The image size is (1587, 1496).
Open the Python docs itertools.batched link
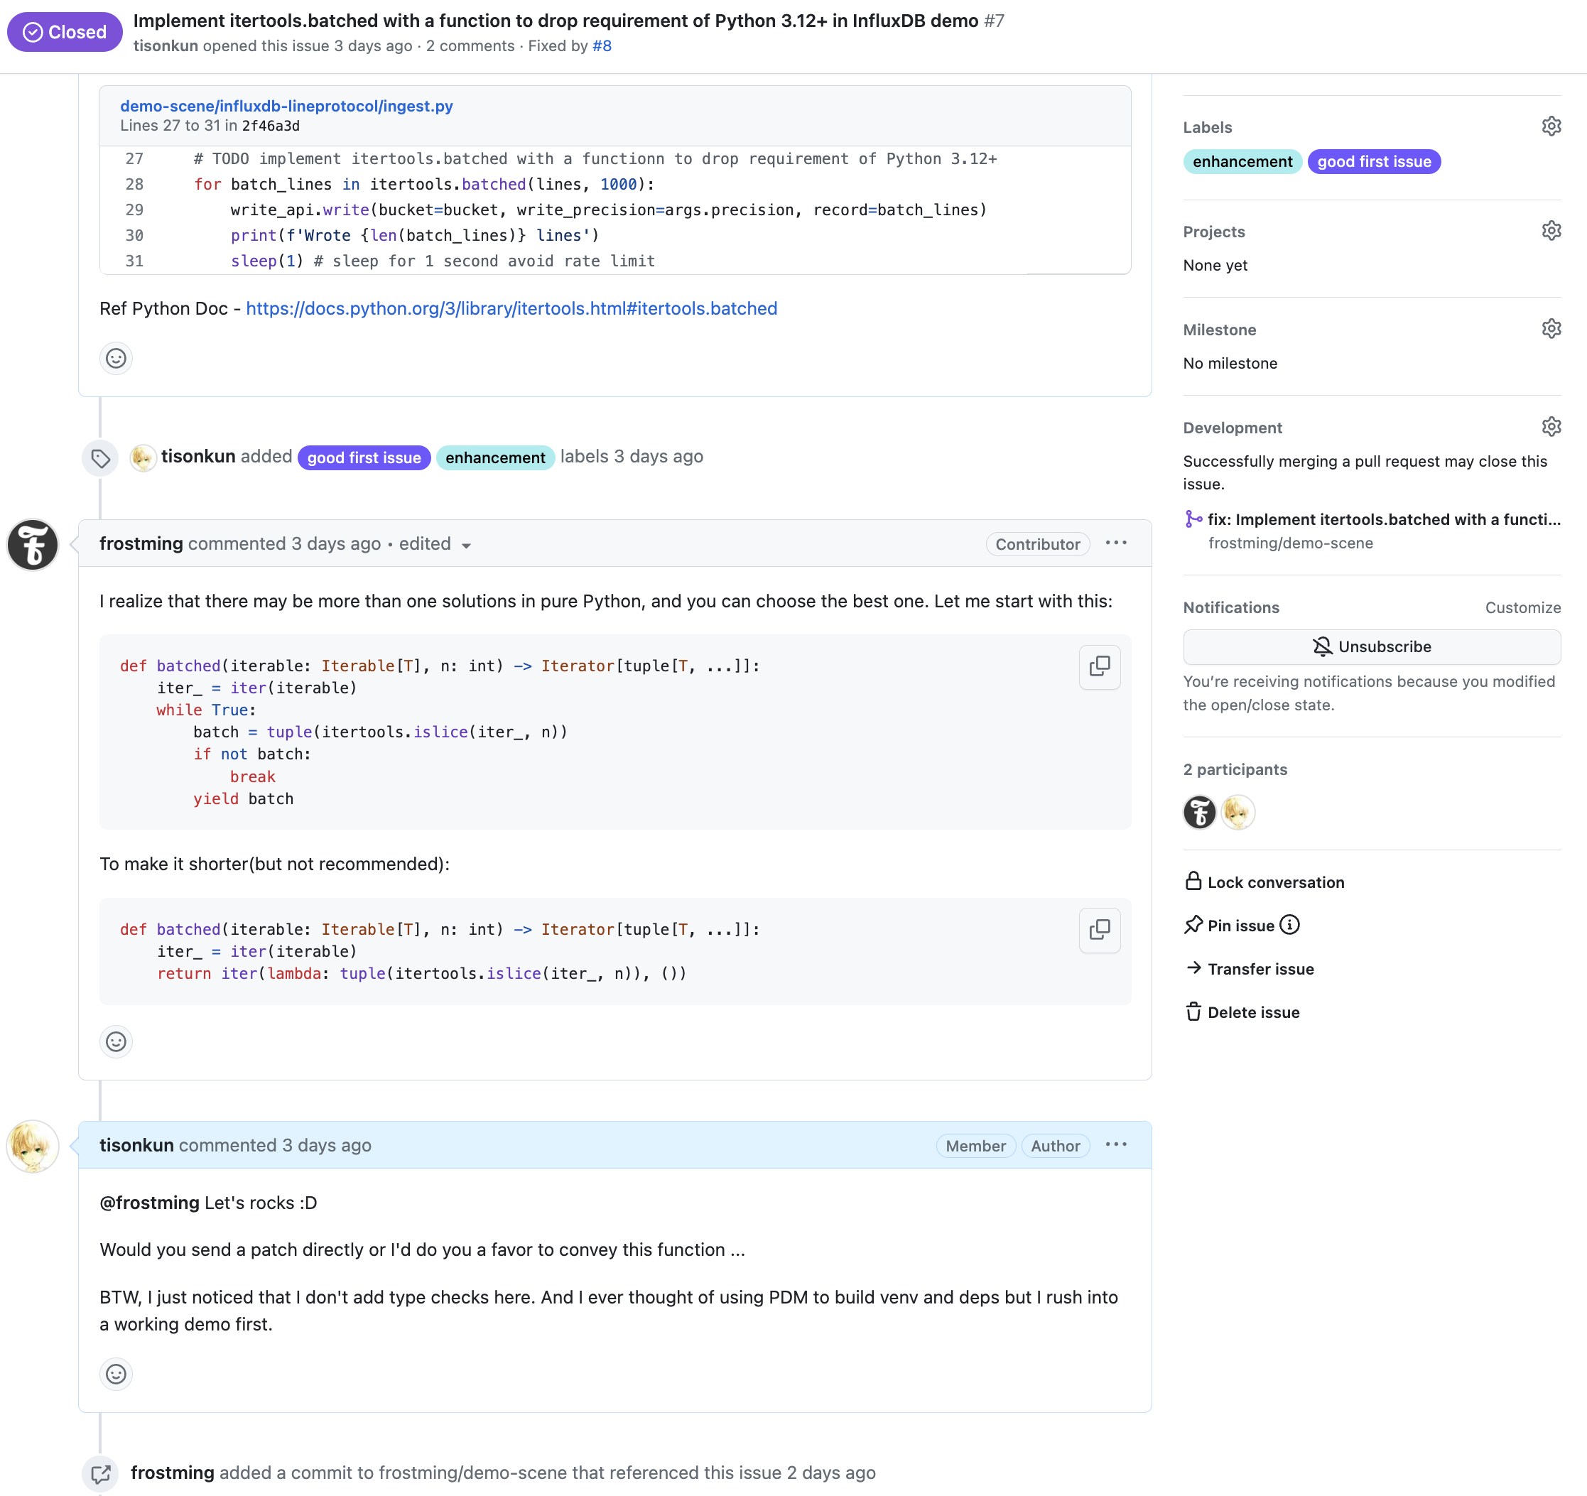click(x=510, y=308)
